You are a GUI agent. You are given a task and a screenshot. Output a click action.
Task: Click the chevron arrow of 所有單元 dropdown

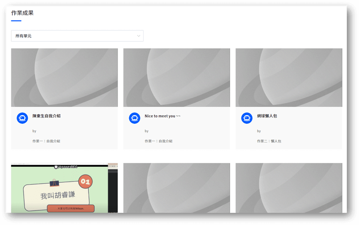coord(139,36)
